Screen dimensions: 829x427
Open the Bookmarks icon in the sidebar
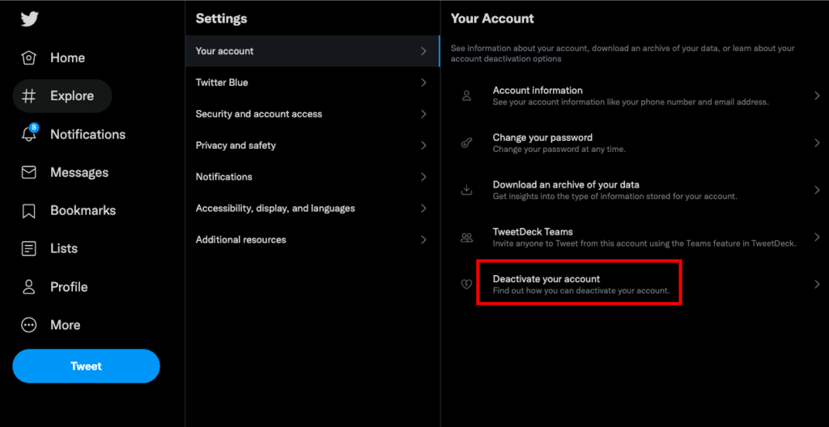click(x=28, y=211)
